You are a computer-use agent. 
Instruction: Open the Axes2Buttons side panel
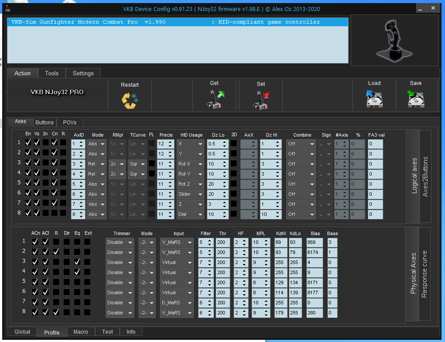[x=425, y=176]
